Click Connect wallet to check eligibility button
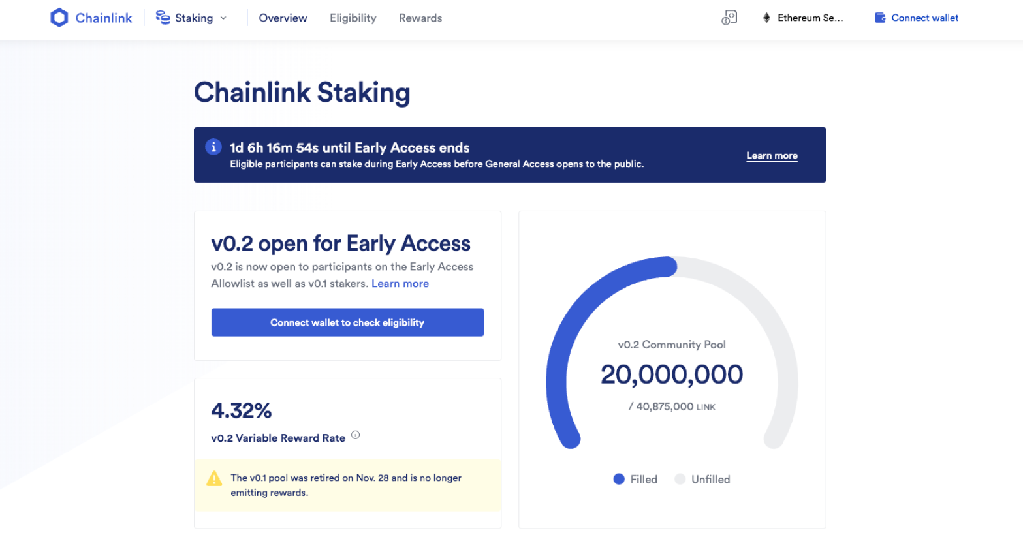The image size is (1023, 552). point(347,322)
